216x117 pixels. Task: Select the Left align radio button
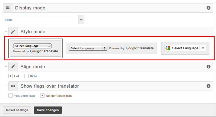(11, 76)
